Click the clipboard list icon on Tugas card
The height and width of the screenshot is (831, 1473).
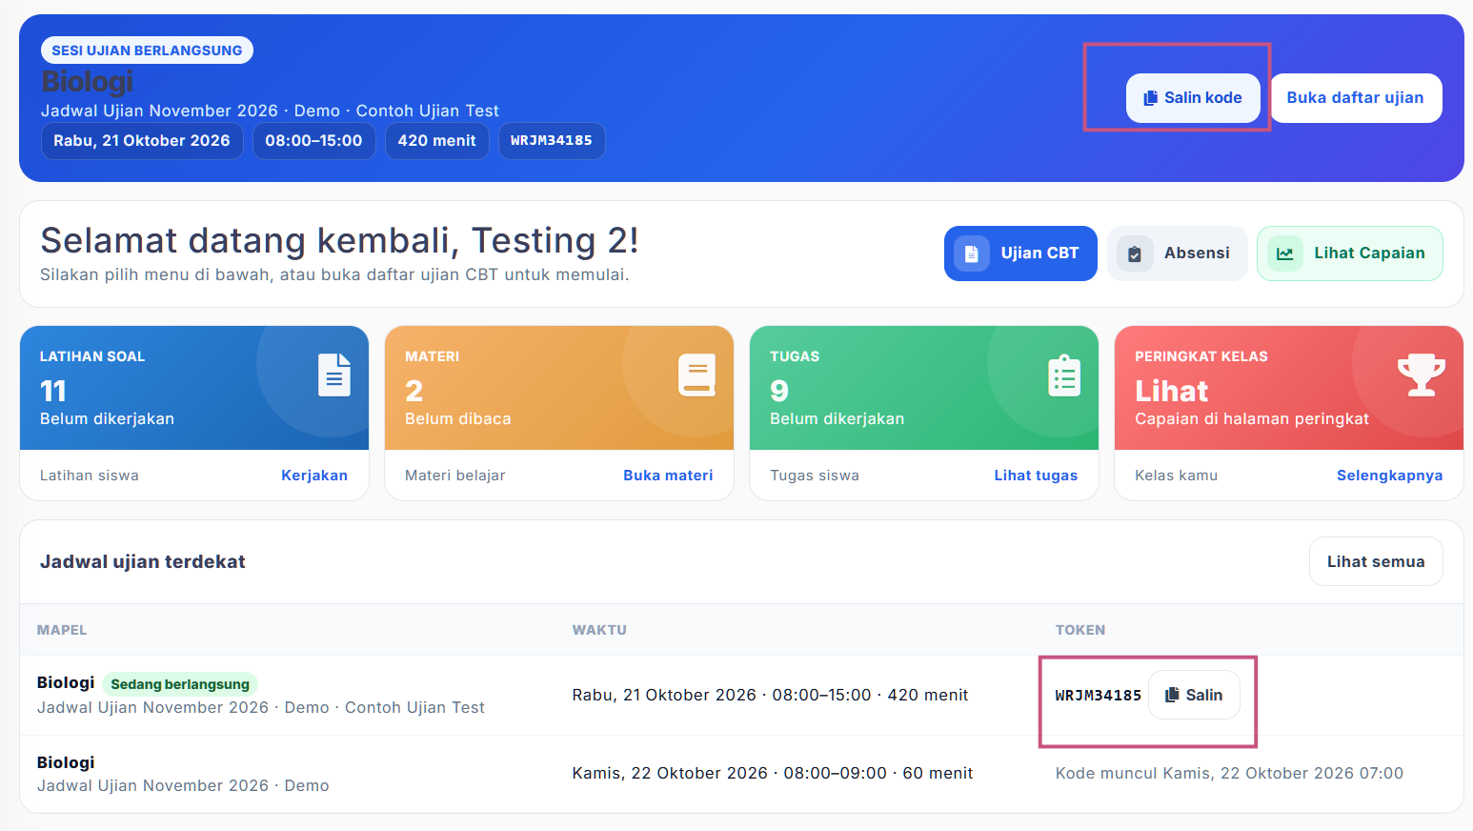[x=1064, y=375]
